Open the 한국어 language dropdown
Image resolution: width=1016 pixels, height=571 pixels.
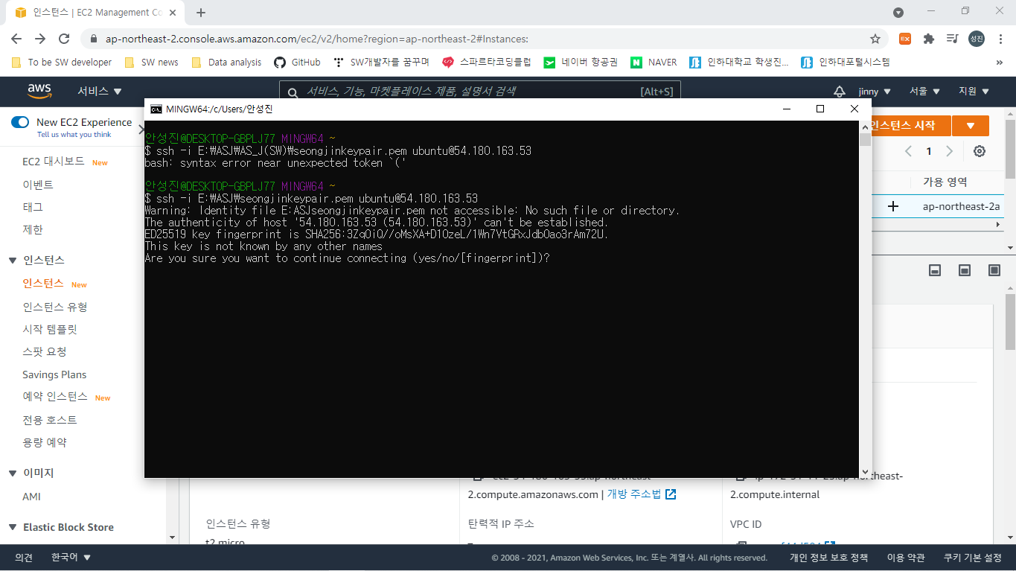pos(71,558)
